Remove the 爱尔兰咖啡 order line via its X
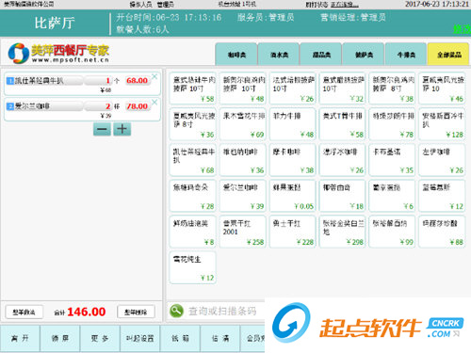The width and height of the screenshot is (471, 353). pyautogui.click(x=154, y=102)
